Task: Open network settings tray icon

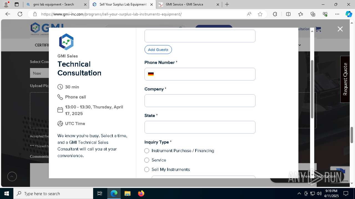Action: pyautogui.click(x=313, y=193)
